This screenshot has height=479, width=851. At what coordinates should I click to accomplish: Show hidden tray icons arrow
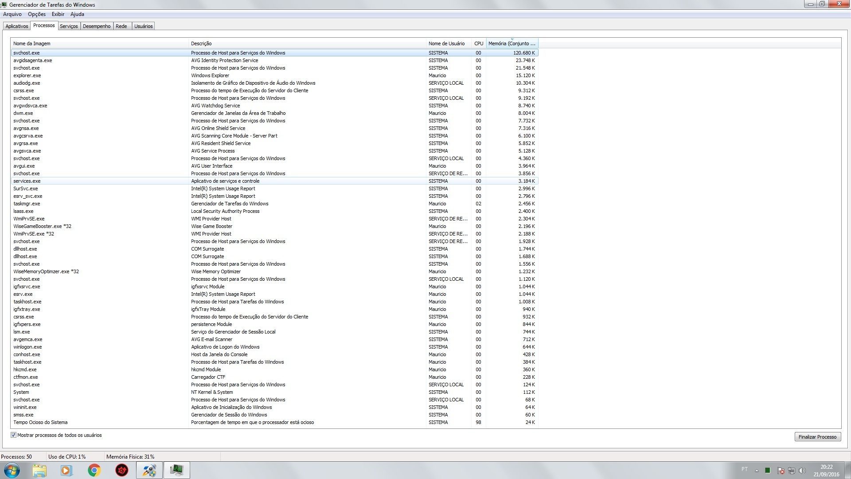click(x=757, y=471)
